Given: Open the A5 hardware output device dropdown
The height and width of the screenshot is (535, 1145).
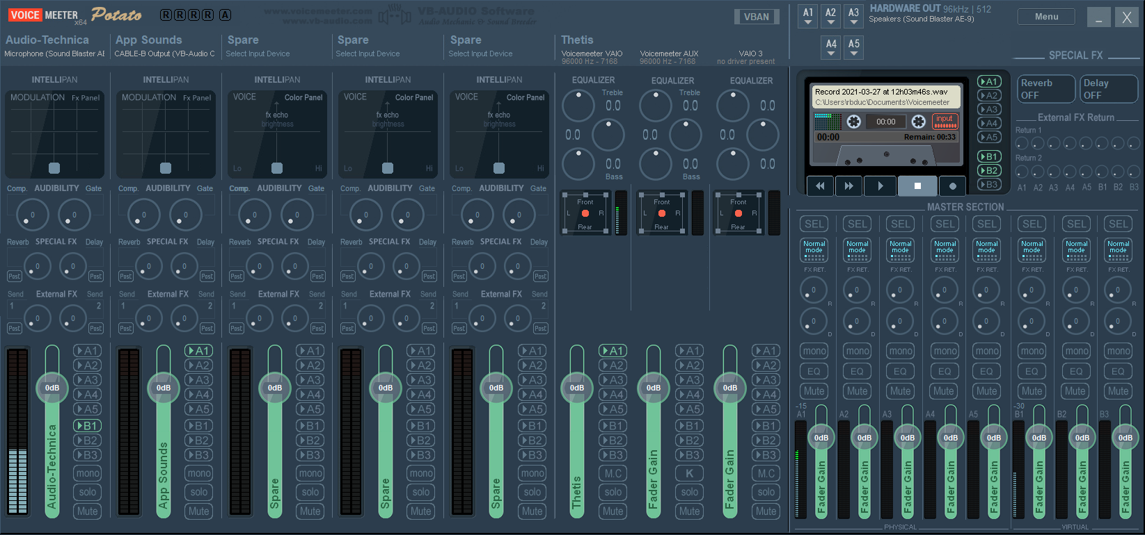Looking at the screenshot, I should (x=853, y=47).
